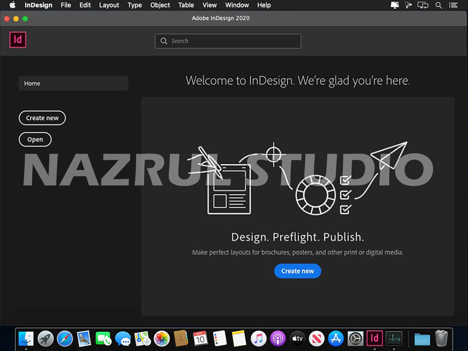Image resolution: width=468 pixels, height=351 pixels.
Task: Select the Home tab in the sidebar
Action: pos(74,83)
